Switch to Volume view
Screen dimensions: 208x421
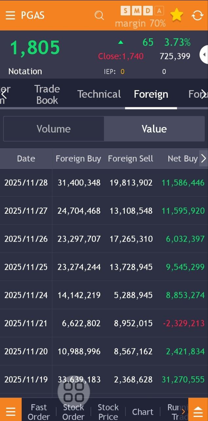click(54, 129)
